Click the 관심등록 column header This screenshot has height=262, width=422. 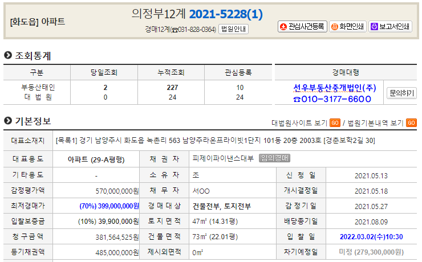(x=238, y=72)
